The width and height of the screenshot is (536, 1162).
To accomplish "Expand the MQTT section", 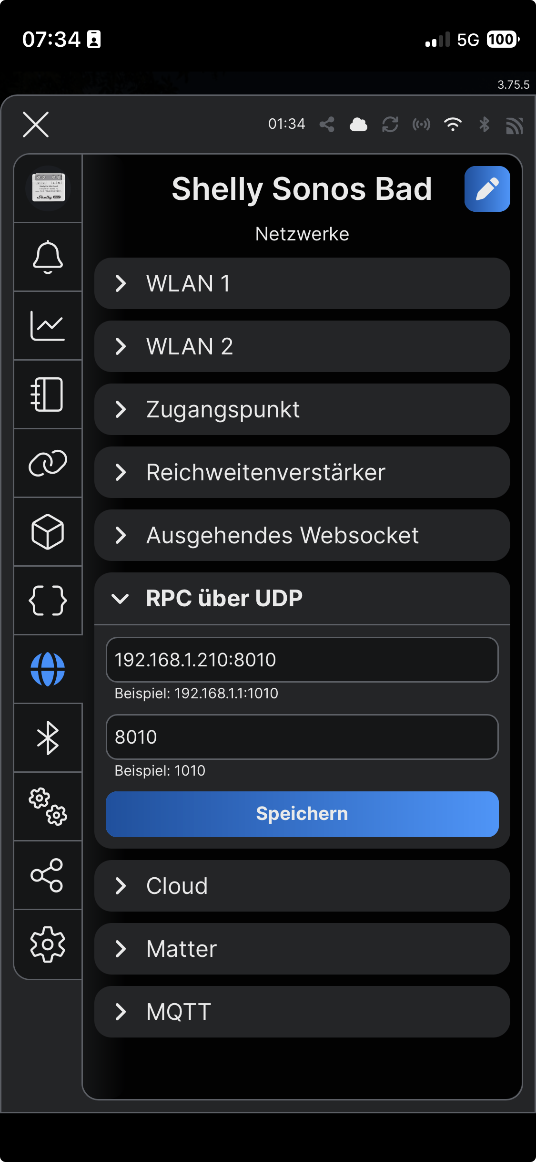I will click(x=302, y=1012).
